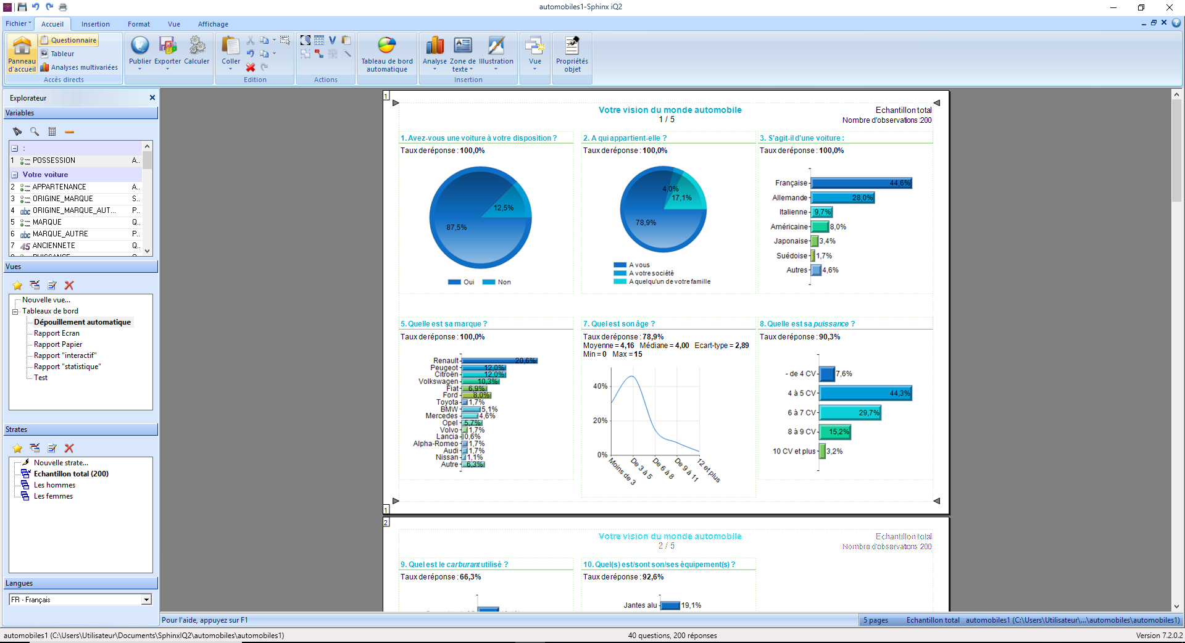Collapse the first unnamed variable group

pyautogui.click(x=15, y=148)
